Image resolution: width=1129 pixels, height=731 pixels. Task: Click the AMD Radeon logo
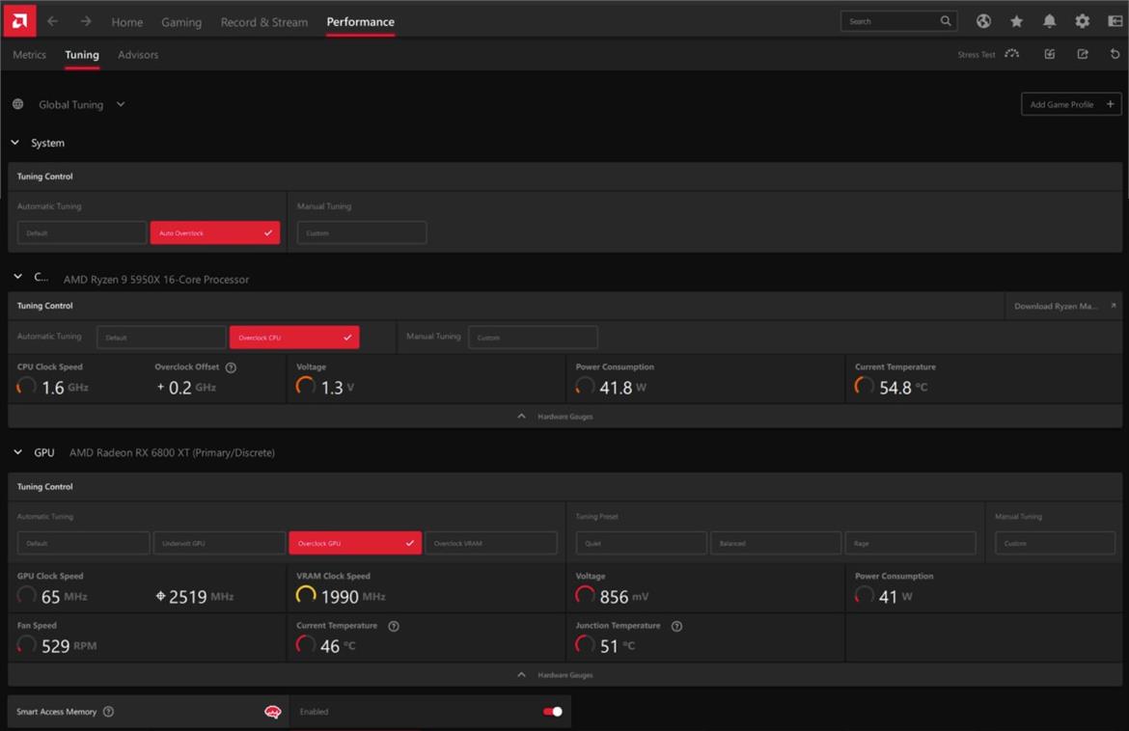18,19
